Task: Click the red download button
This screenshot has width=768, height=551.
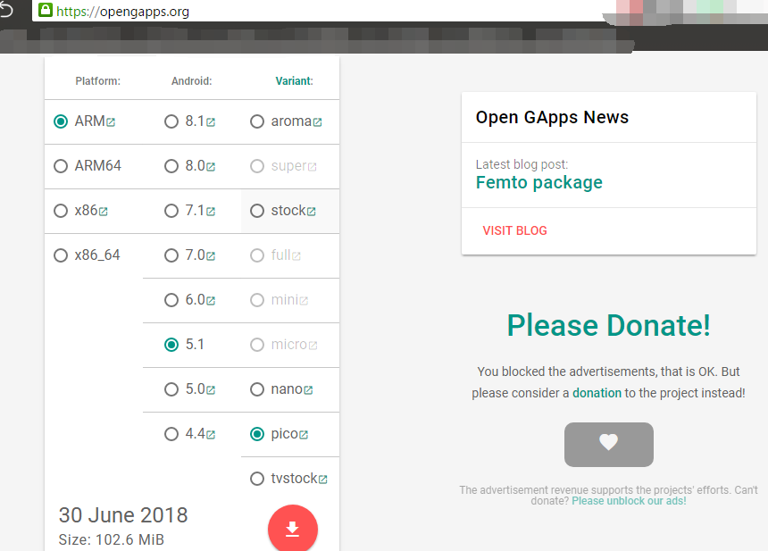Action: pyautogui.click(x=292, y=528)
